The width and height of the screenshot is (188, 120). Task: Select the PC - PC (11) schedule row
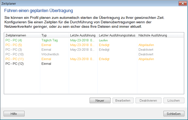click(15, 59)
